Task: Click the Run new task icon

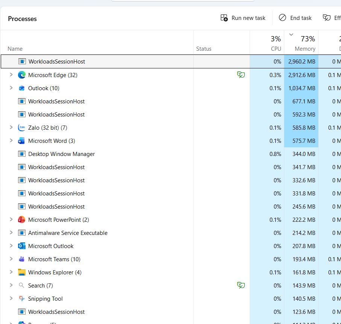Action: point(224,18)
